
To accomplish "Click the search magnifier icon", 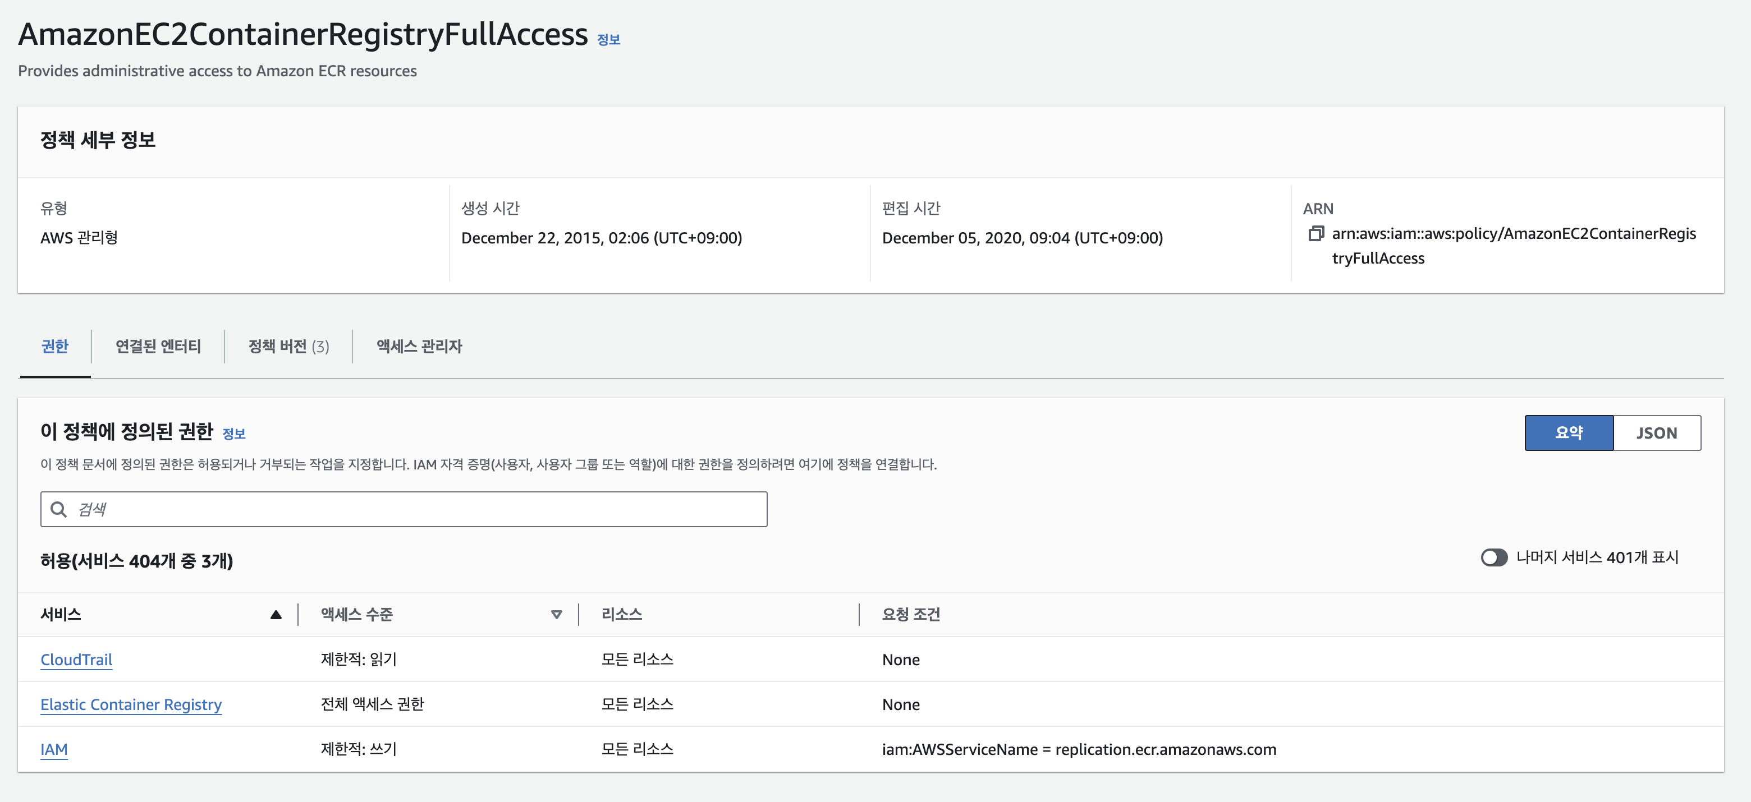I will click(59, 509).
